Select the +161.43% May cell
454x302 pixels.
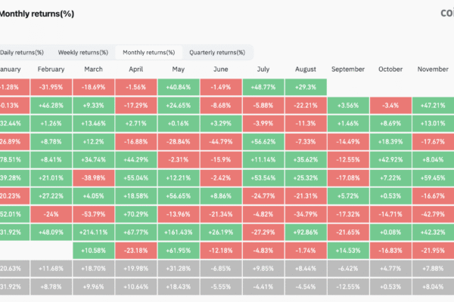point(180,231)
